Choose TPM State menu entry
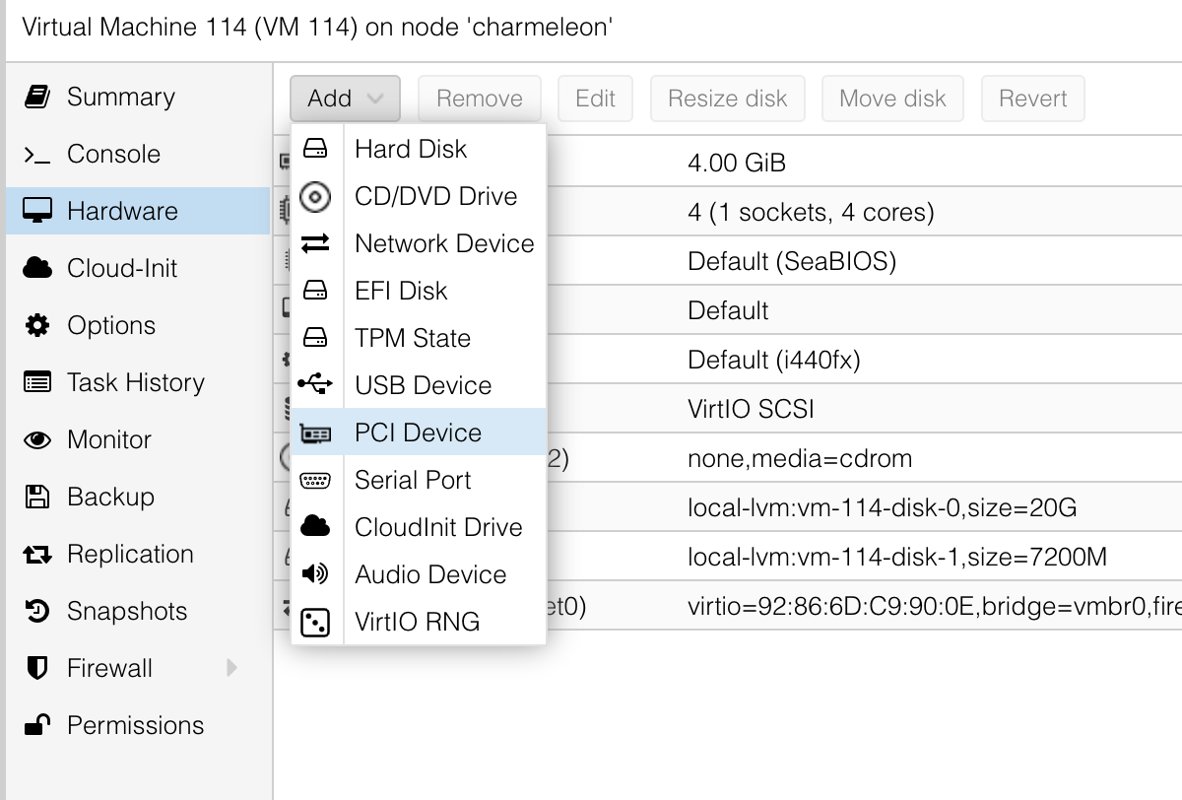This screenshot has height=800, width=1182. click(x=413, y=338)
